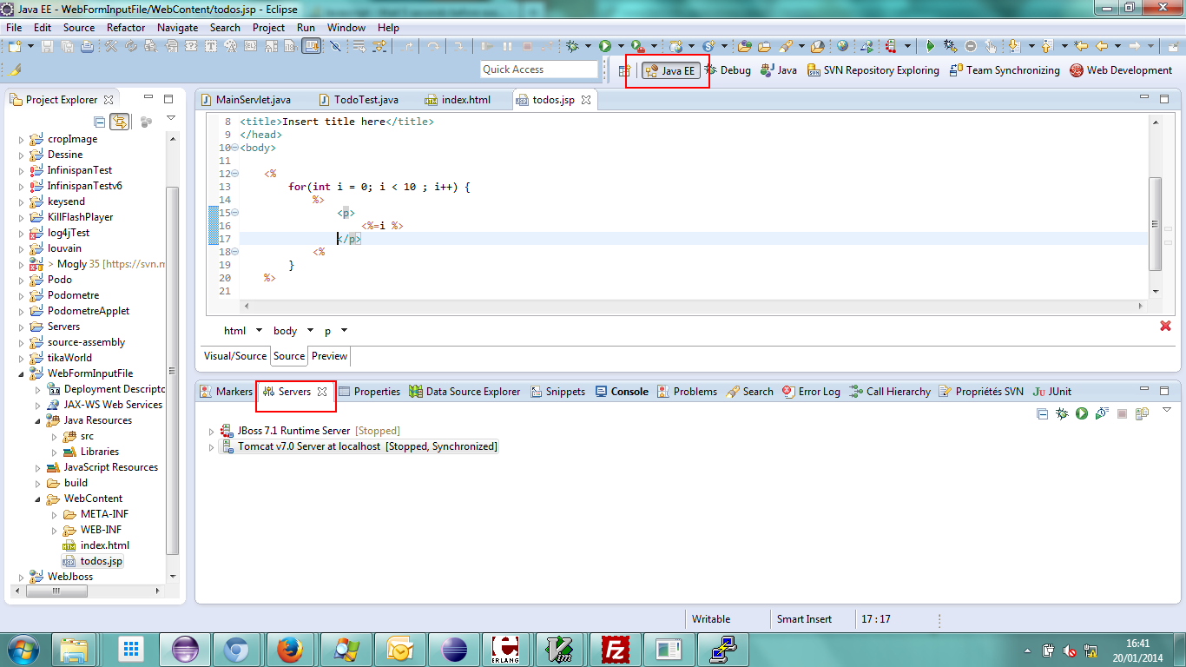This screenshot has width=1186, height=667.
Task: Switch to the Java perspective
Action: [779, 70]
